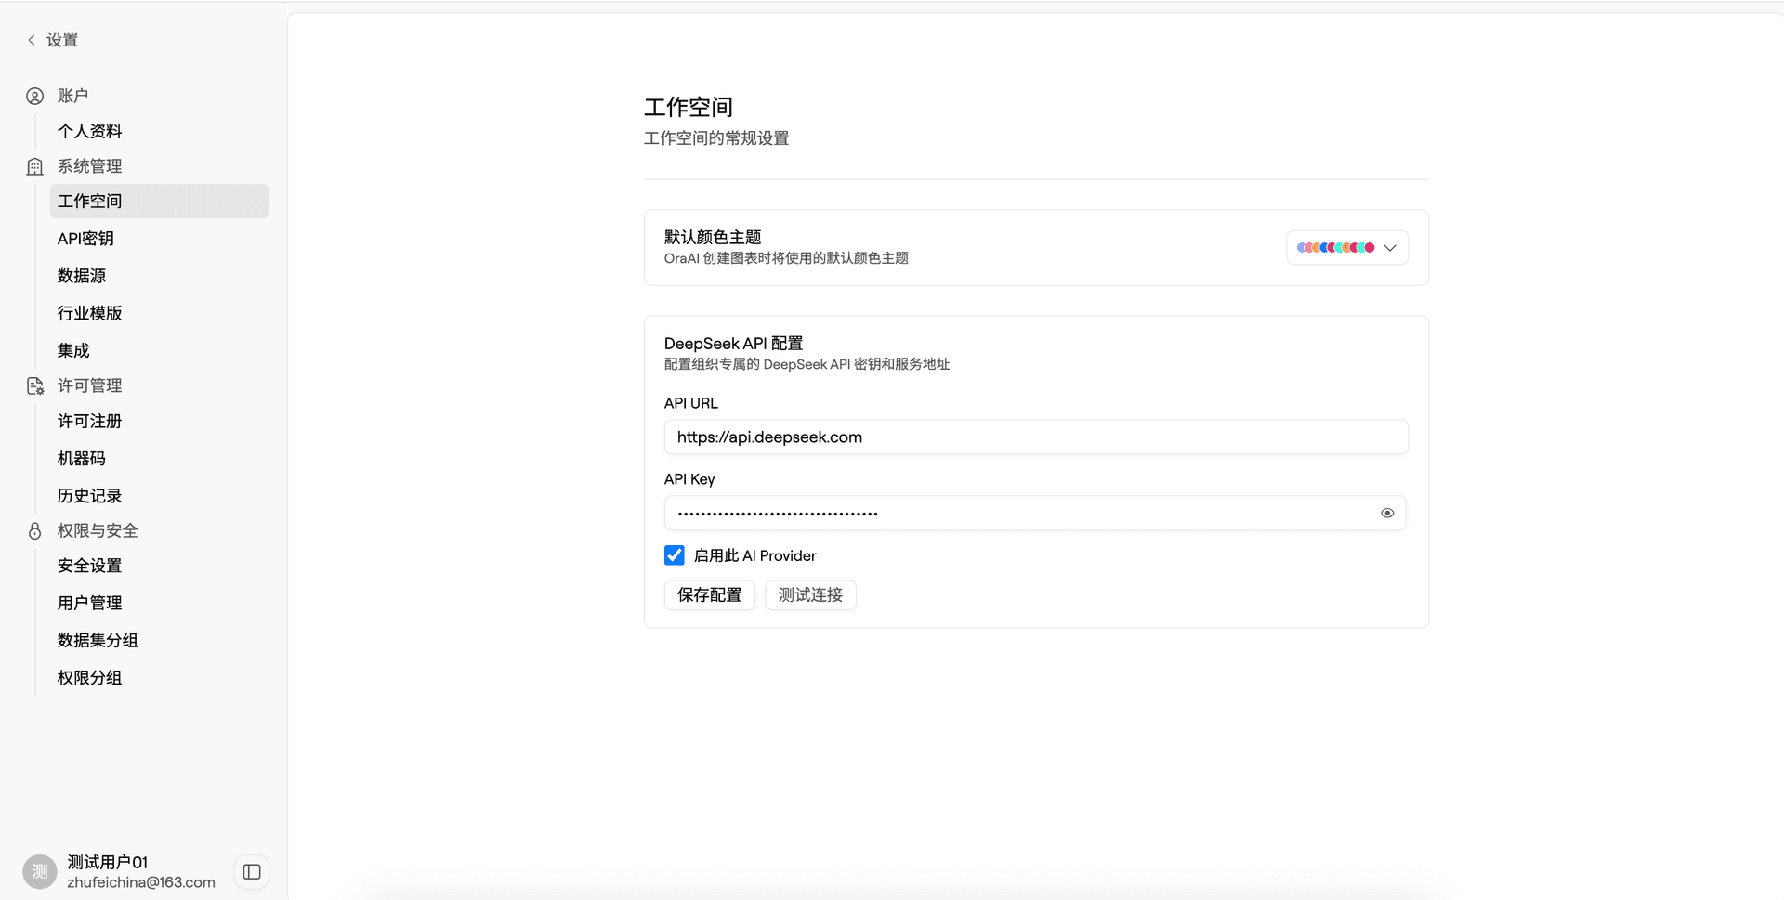This screenshot has width=1784, height=900.
Task: Click the 账户 account icon in sidebar
Action: (x=34, y=96)
